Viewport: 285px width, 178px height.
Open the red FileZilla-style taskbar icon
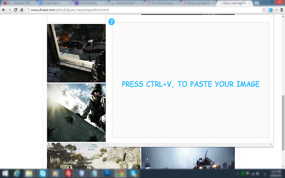69,174
